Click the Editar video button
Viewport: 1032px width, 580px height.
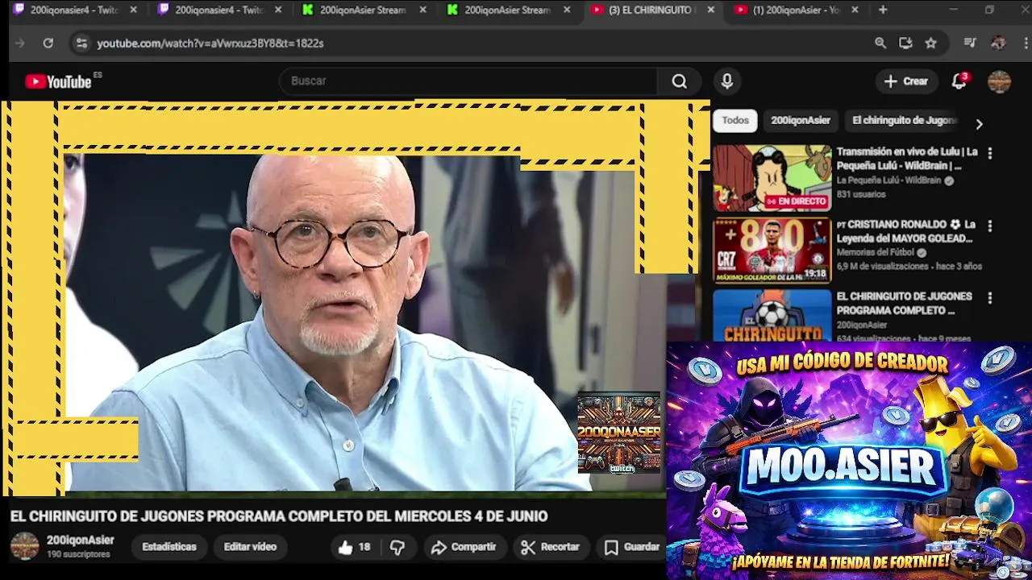coord(250,547)
